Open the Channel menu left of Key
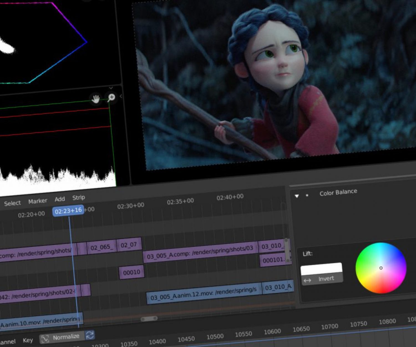Viewport: 416px width, 347px height. click(7, 342)
